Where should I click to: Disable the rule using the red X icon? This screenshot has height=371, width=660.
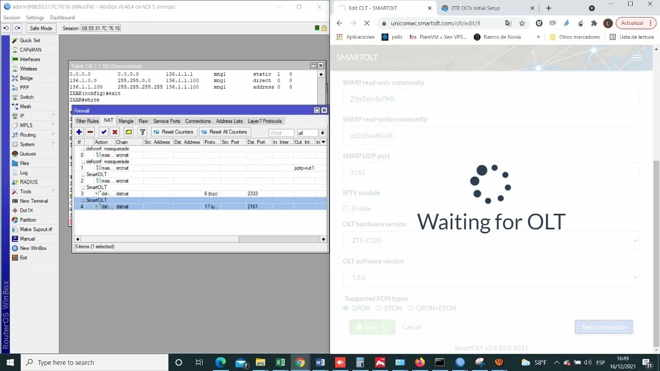pyautogui.click(x=115, y=132)
